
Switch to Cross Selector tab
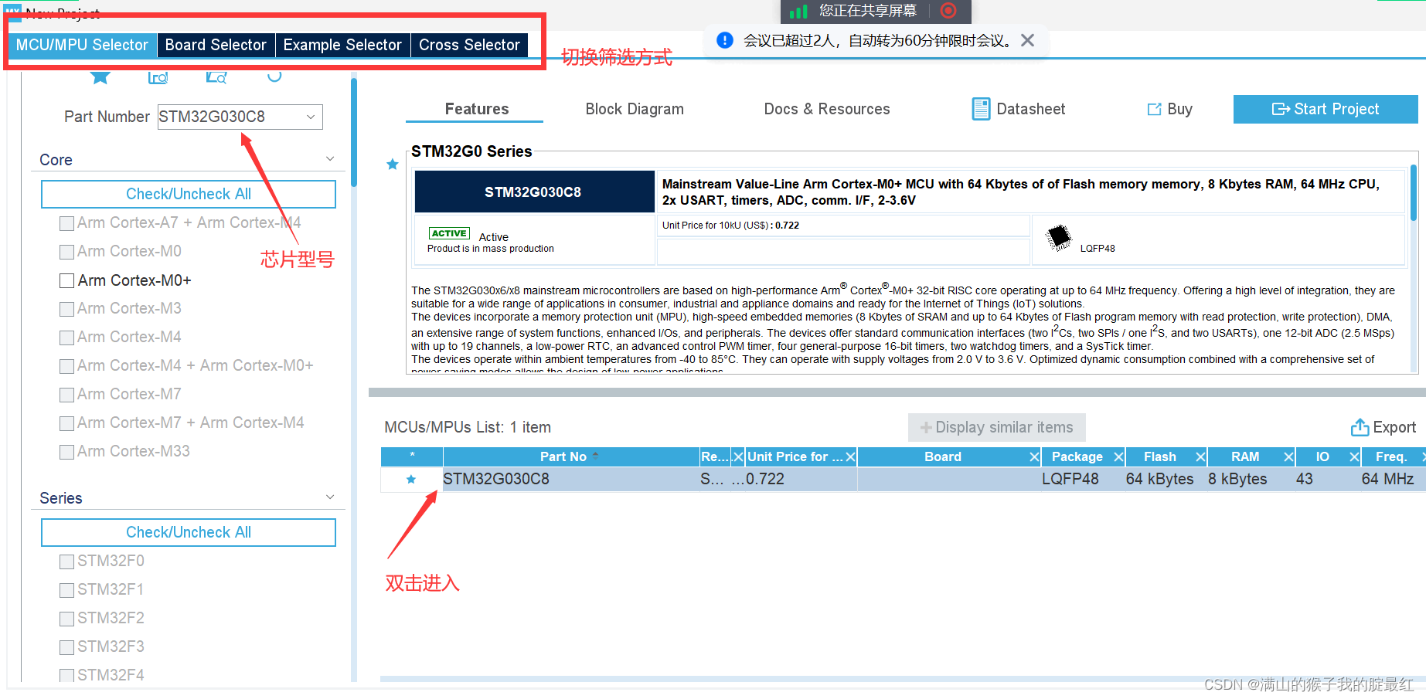point(469,45)
